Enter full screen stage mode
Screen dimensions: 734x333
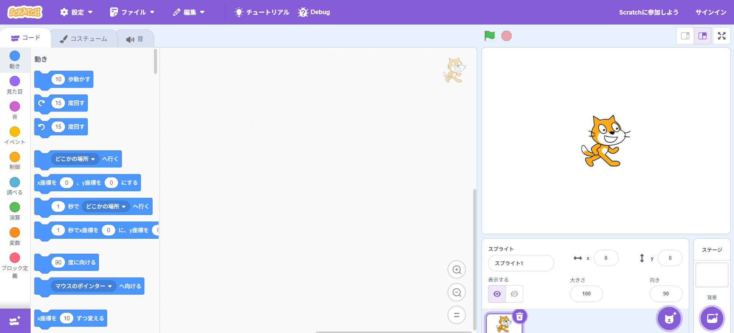(x=722, y=36)
